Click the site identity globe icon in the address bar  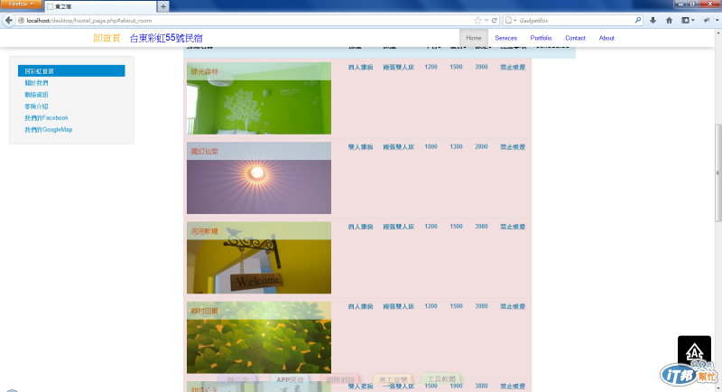click(x=21, y=20)
